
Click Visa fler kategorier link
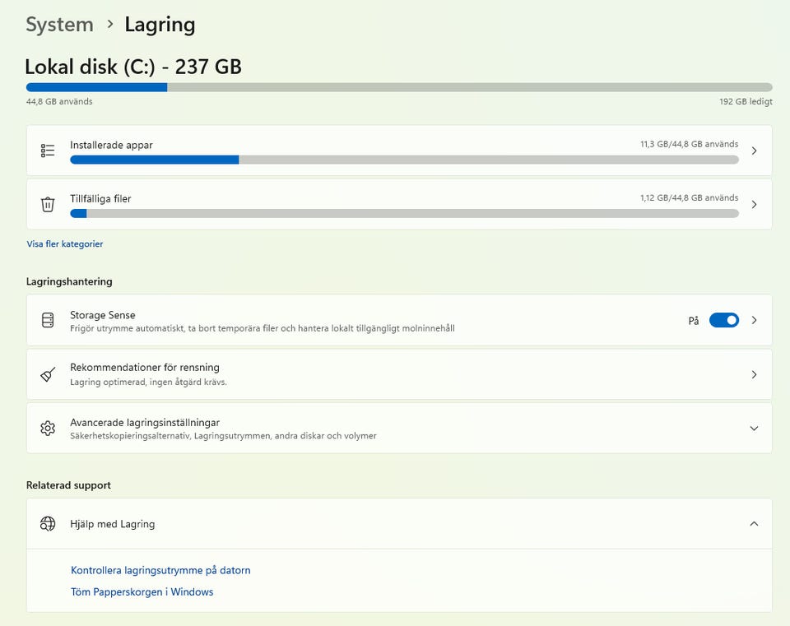click(x=64, y=243)
